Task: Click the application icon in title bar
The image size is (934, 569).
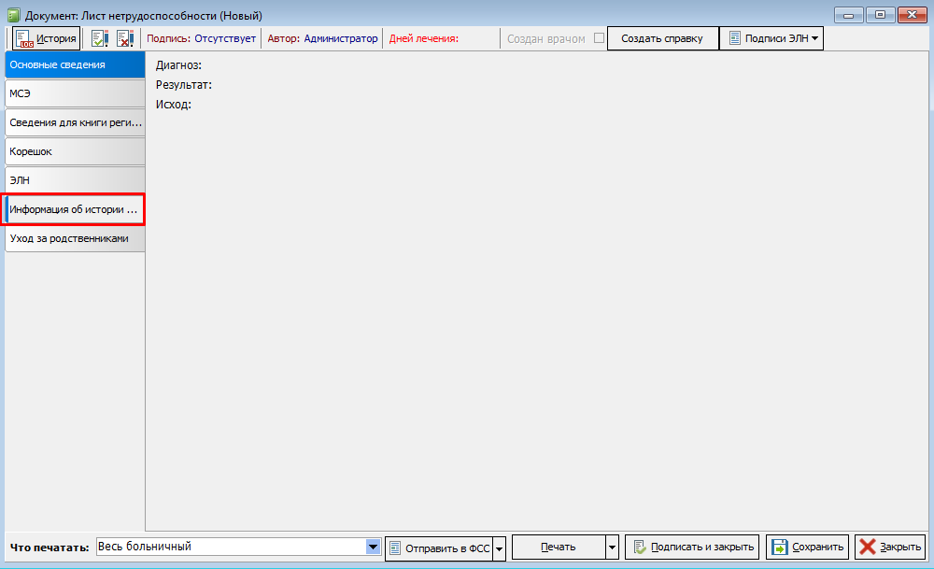Action: [x=13, y=15]
